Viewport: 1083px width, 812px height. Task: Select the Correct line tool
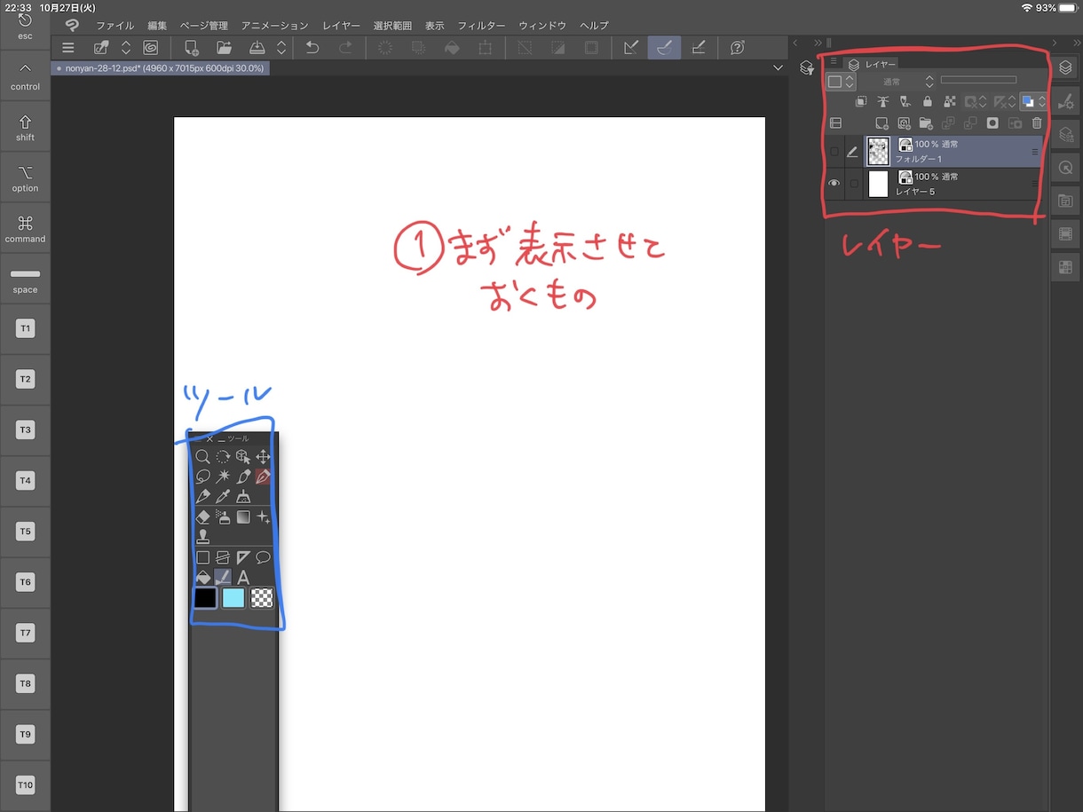(x=223, y=577)
